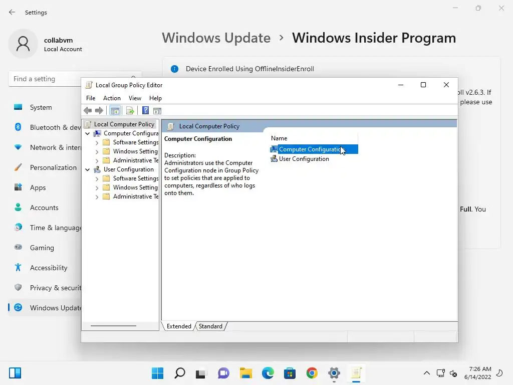Viewport: 513px width, 385px height.
Task: Click the network tray icon
Action: [x=441, y=373]
